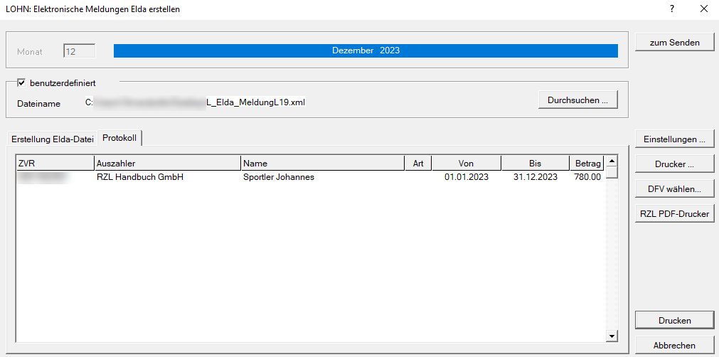The image size is (719, 357).
Task: Select the Sportler Johannes row
Action: [x=278, y=177]
